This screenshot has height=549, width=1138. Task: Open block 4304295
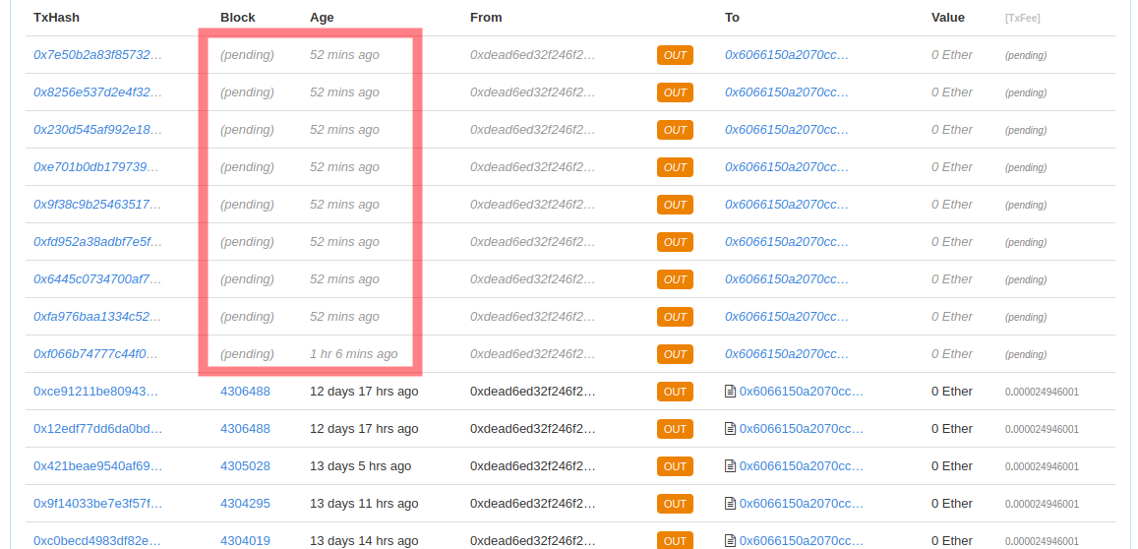tap(245, 504)
